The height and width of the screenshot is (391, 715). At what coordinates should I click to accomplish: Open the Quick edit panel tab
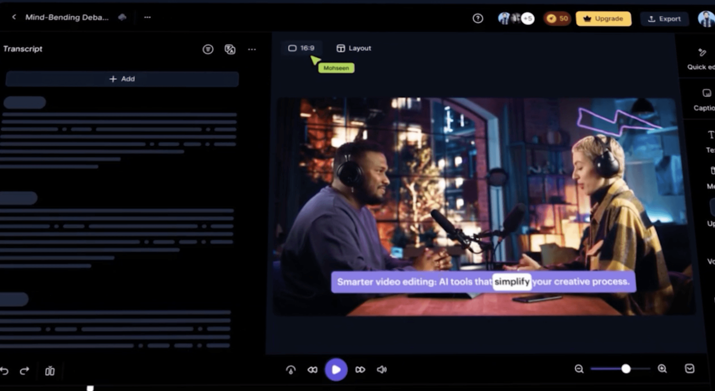click(702, 59)
